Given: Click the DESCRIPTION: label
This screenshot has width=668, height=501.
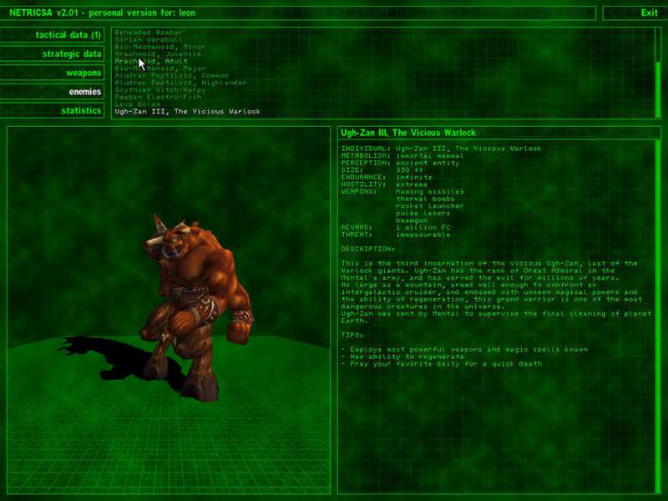Looking at the screenshot, I should click(367, 249).
